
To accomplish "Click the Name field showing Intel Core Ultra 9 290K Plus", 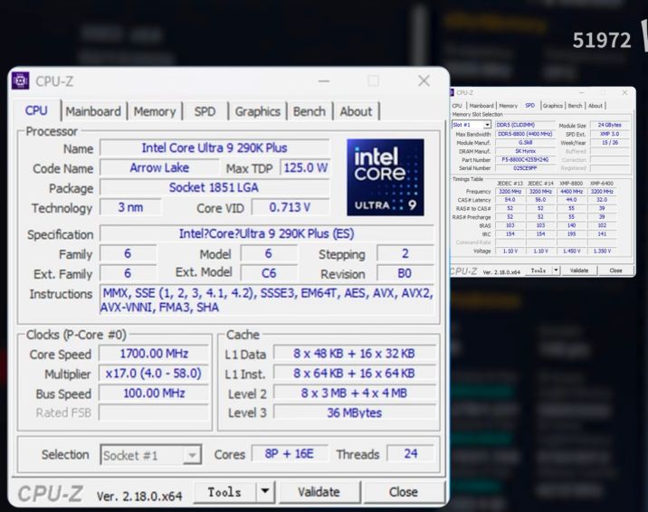I will pos(214,147).
